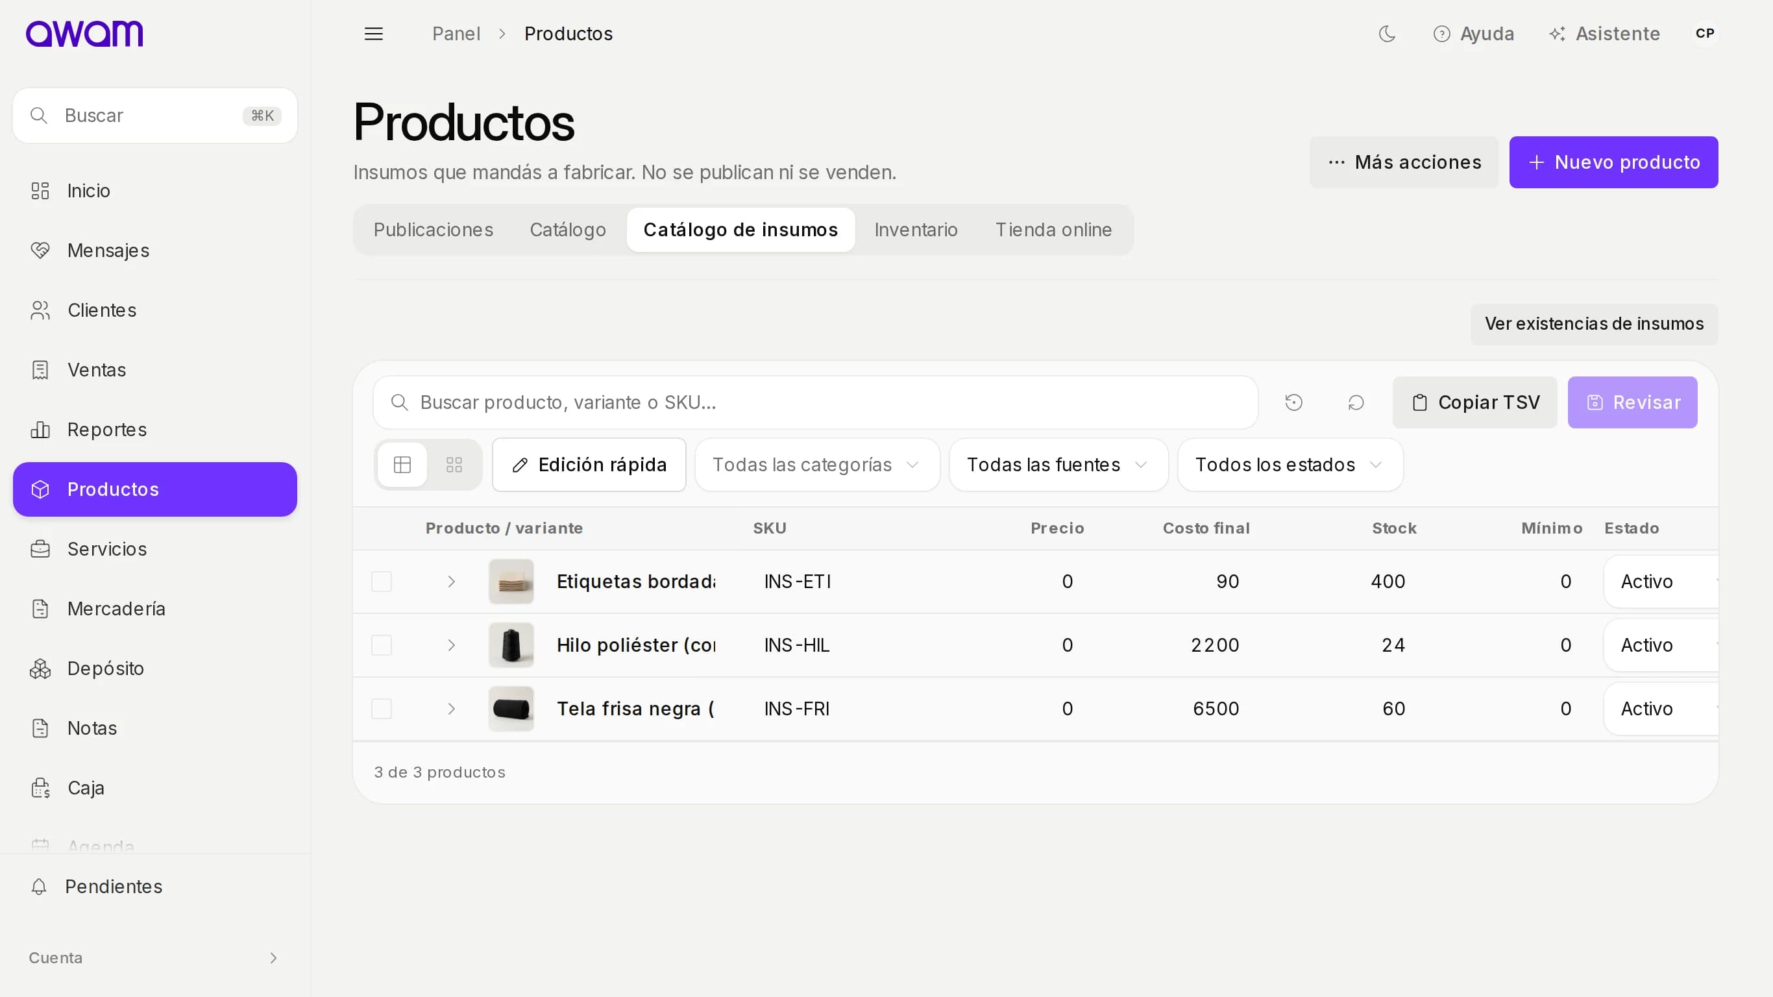Switch to Catálogo tab

[568, 230]
